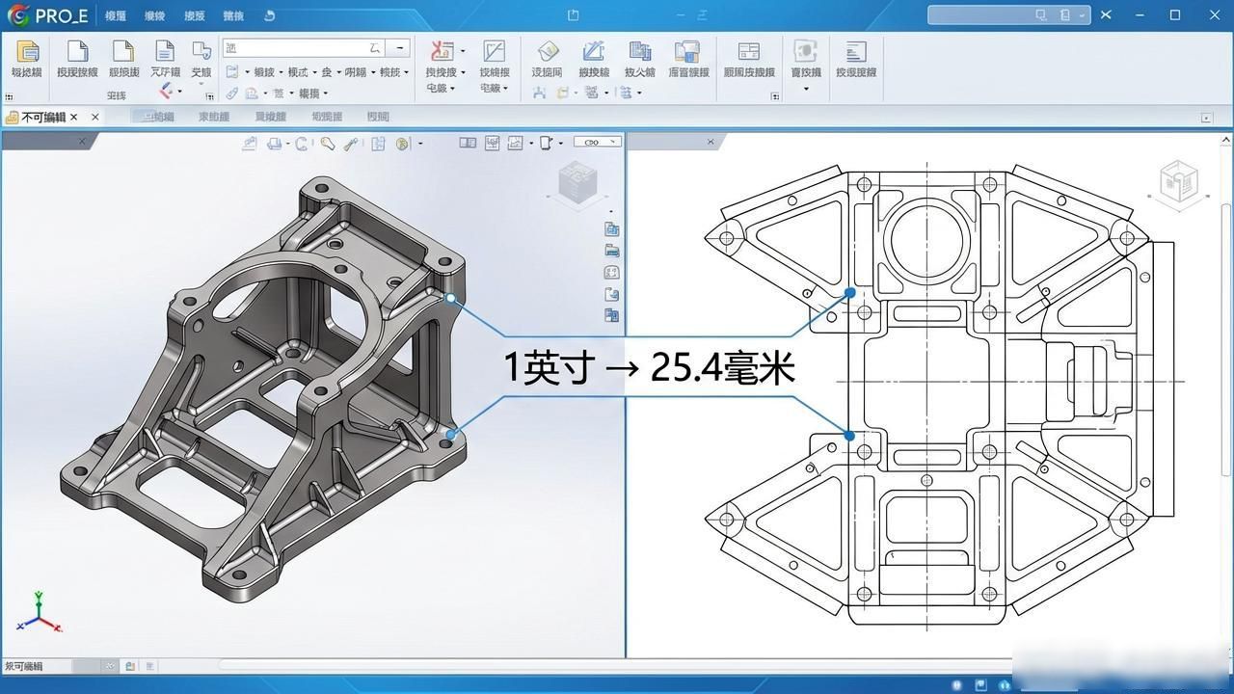
Task: Click the minus button beside ribbon input field
Action: pyautogui.click(x=400, y=47)
